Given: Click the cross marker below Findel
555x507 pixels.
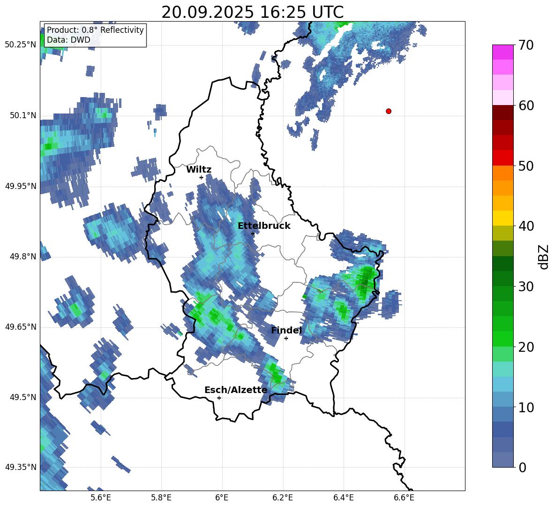Looking at the screenshot, I should (286, 339).
